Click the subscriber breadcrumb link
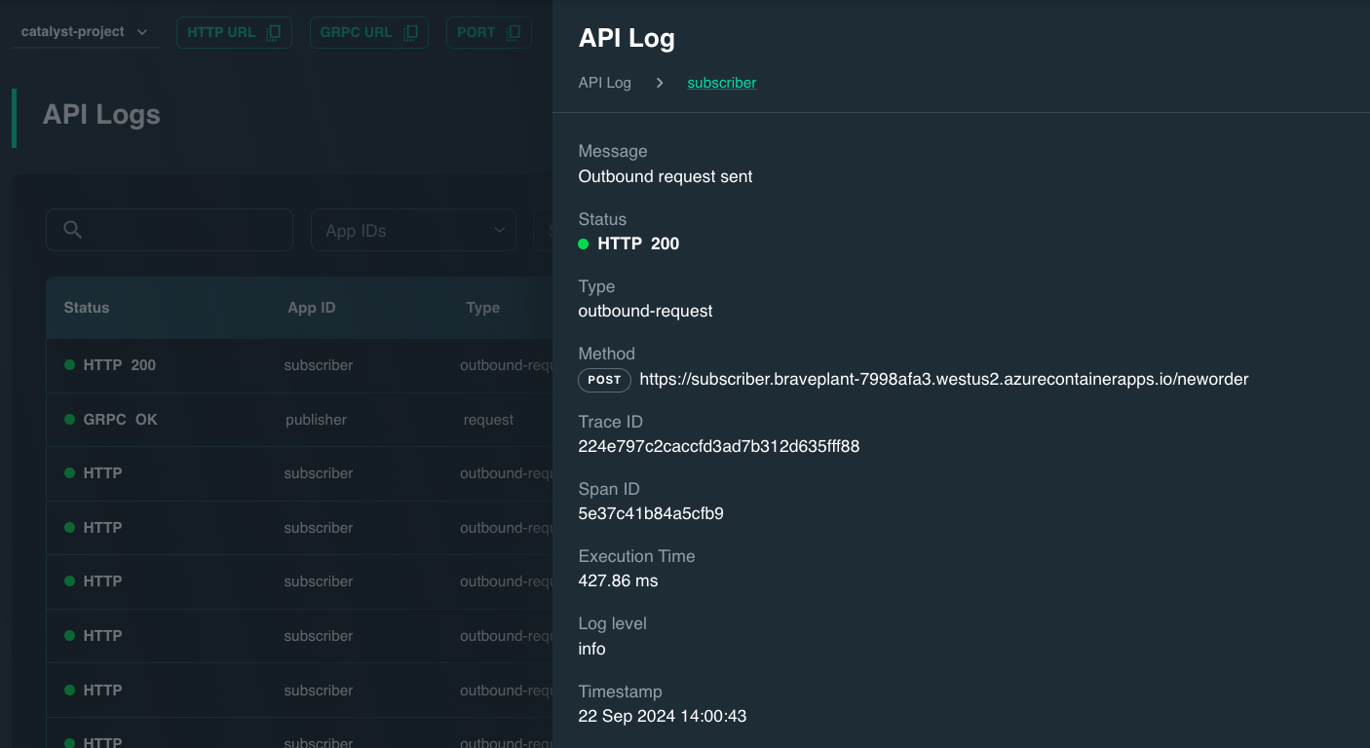1370x748 pixels. [722, 83]
